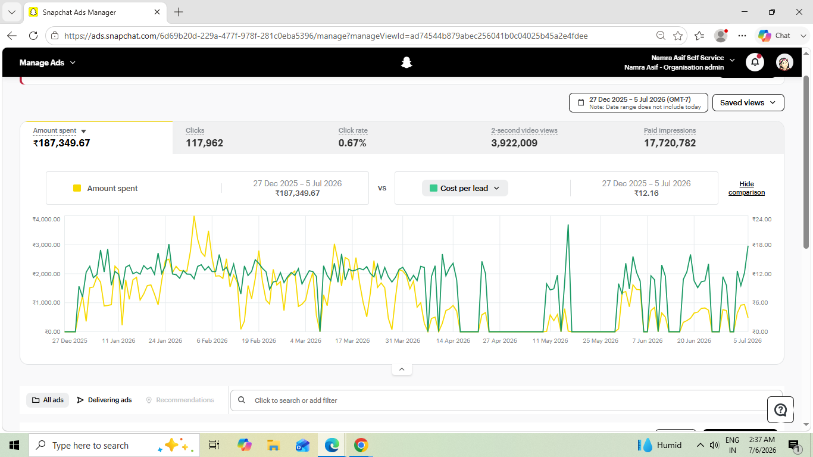This screenshot has height=457, width=813.
Task: Expand the Manage Ads menu
Action: pyautogui.click(x=48, y=62)
